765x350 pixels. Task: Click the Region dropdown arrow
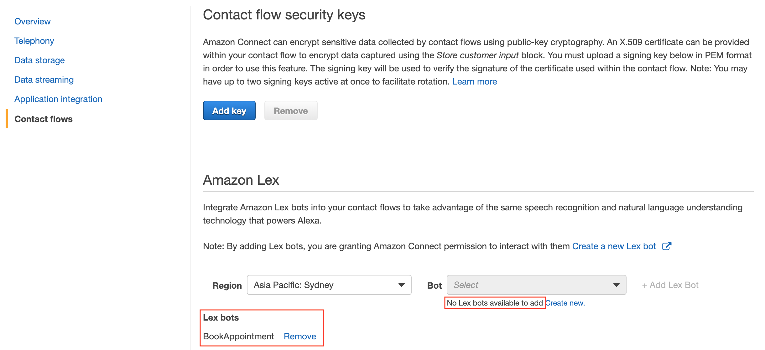pos(401,285)
